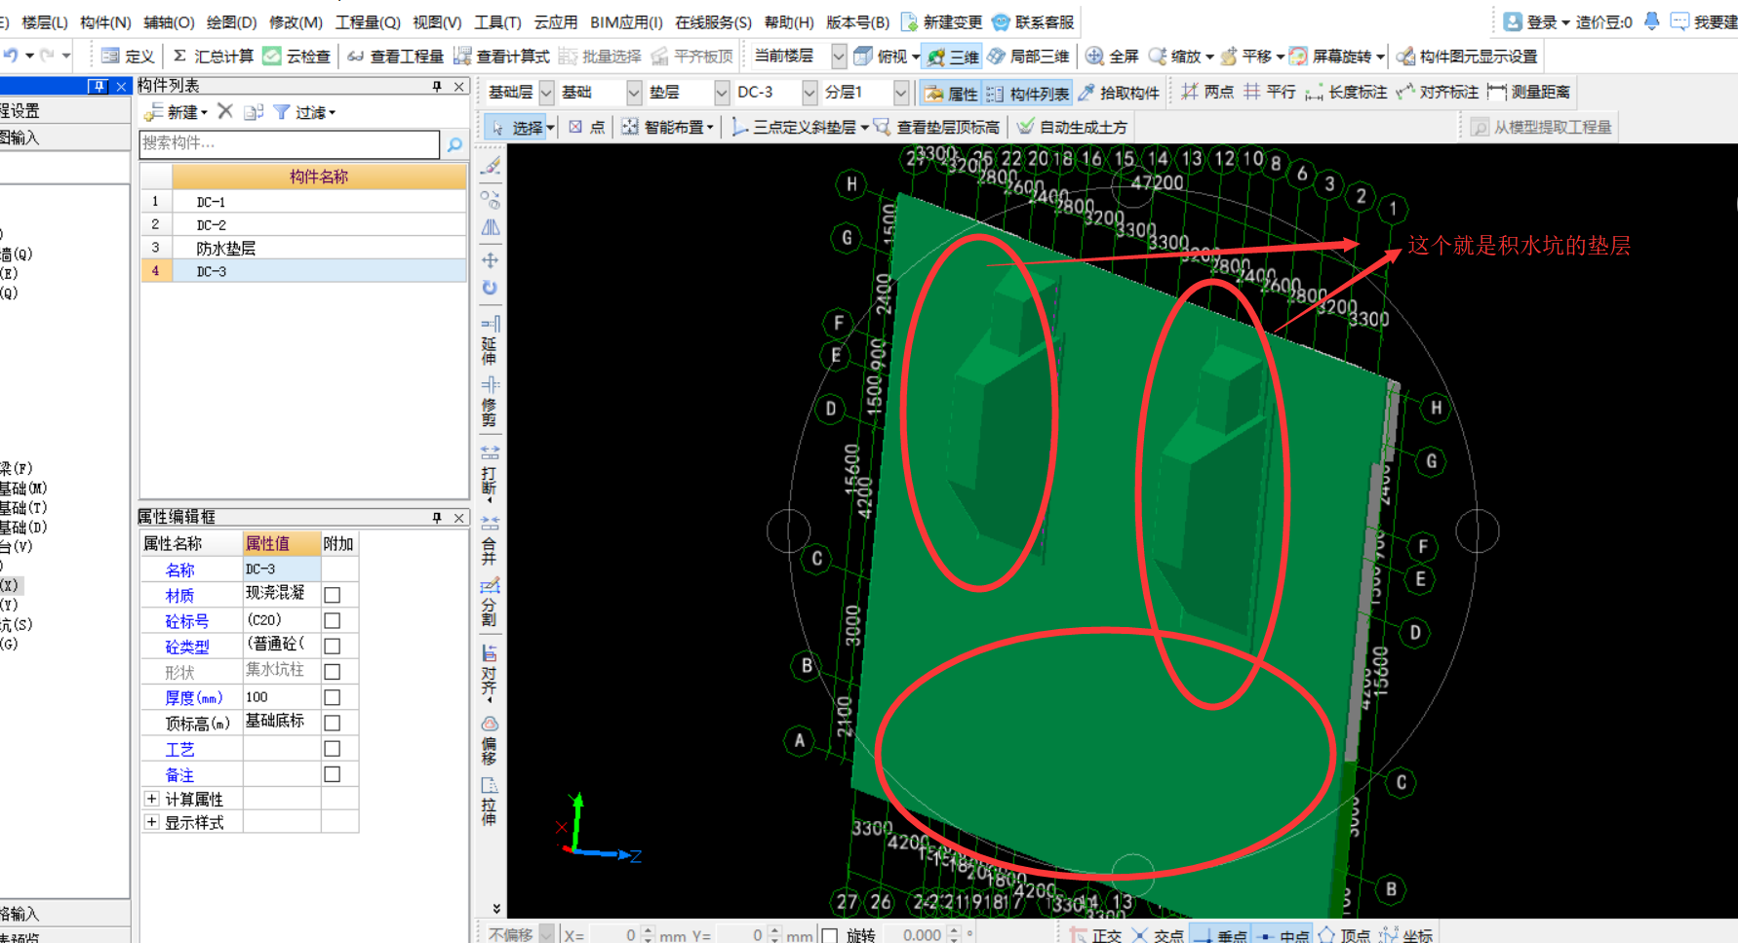The width and height of the screenshot is (1738, 943).
Task: Click 自动生成土方 tool
Action: tap(1072, 127)
